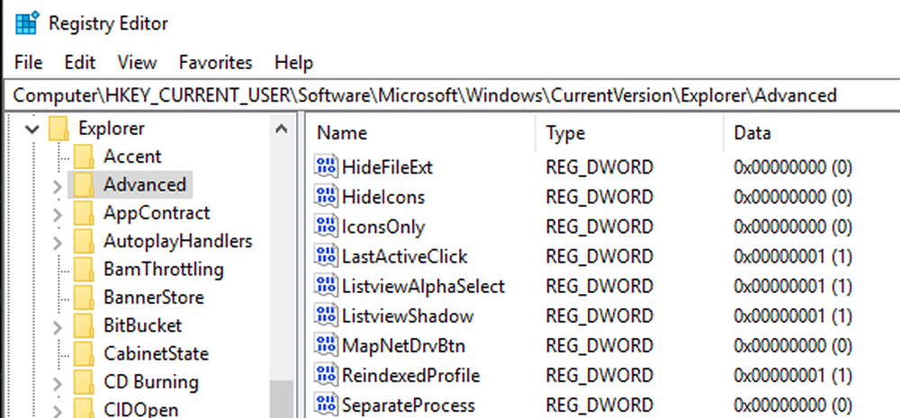Select the Advanced key label

pyautogui.click(x=145, y=184)
